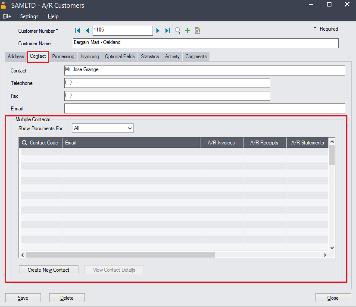Open the File menu
Image resolution: width=356 pixels, height=307 pixels.
(x=7, y=16)
